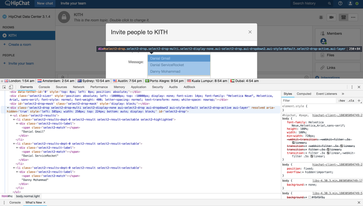Toggle DevTools device toolbar icon
Image resolution: width=363 pixels, height=206 pixels.
point(11,87)
